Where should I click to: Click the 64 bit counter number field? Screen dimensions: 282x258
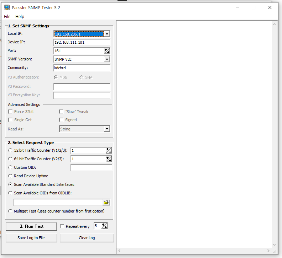(88, 159)
